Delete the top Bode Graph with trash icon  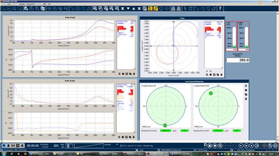(x=134, y=74)
